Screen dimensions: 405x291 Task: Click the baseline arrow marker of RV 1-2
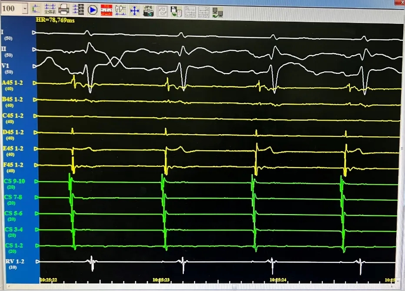point(38,262)
